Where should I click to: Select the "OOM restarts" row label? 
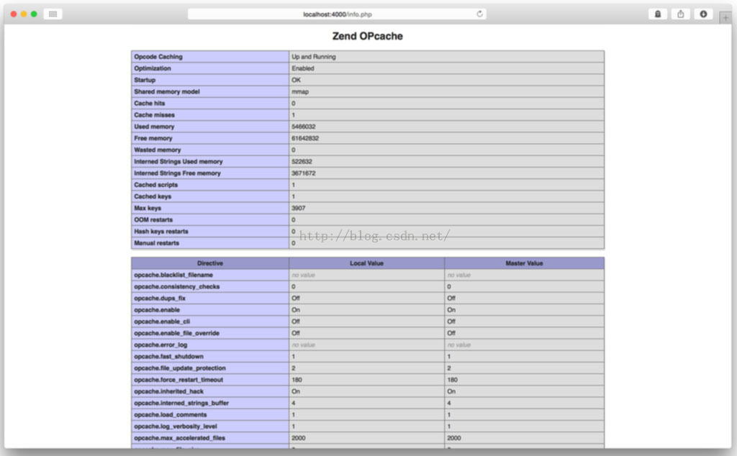(153, 220)
